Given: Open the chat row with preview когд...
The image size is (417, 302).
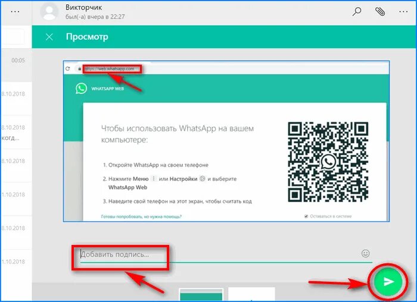Looking at the screenshot, I should (16, 132).
